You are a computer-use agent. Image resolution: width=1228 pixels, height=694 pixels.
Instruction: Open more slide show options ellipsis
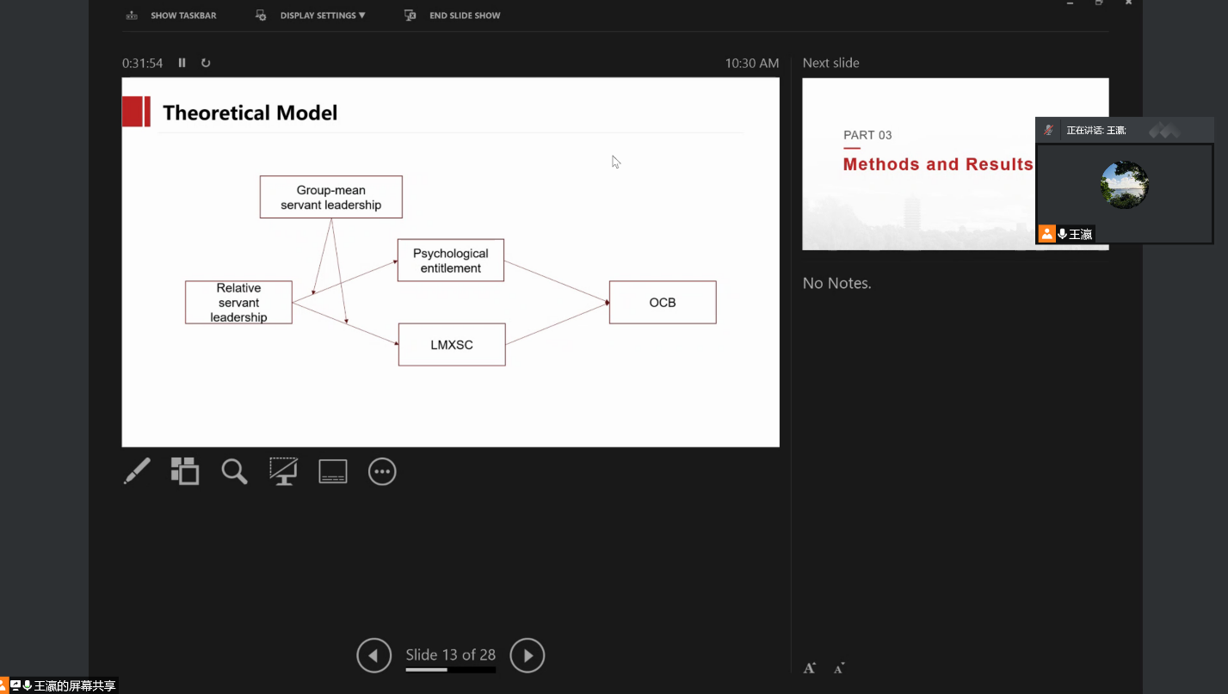tap(382, 471)
